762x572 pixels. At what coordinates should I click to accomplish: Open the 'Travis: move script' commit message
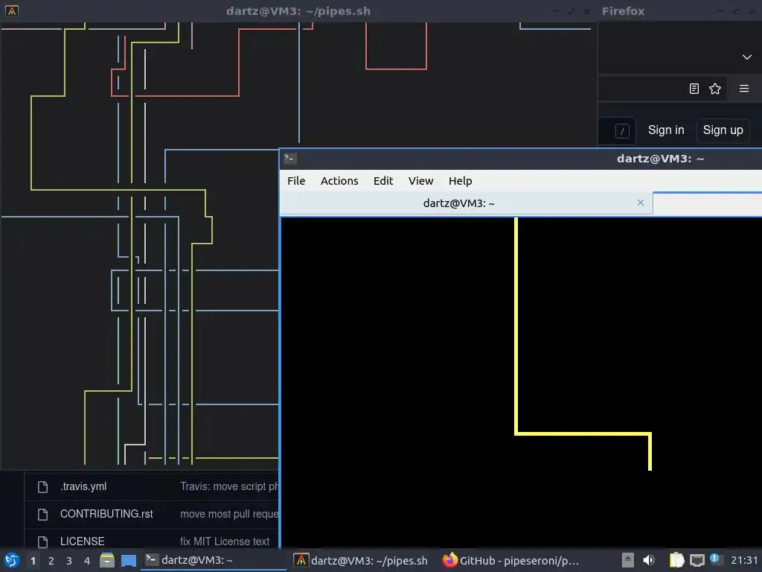coord(229,486)
